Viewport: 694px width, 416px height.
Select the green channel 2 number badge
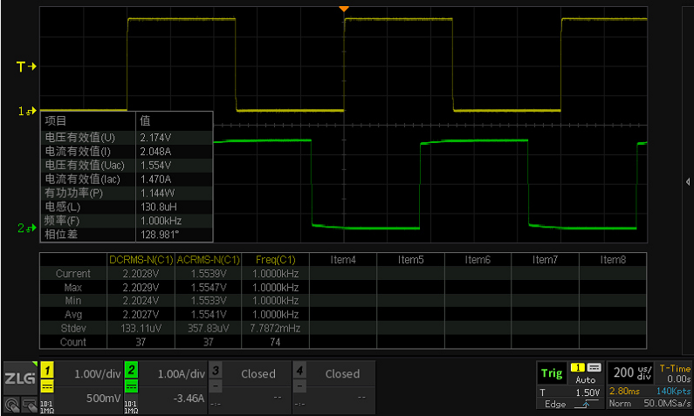[131, 370]
